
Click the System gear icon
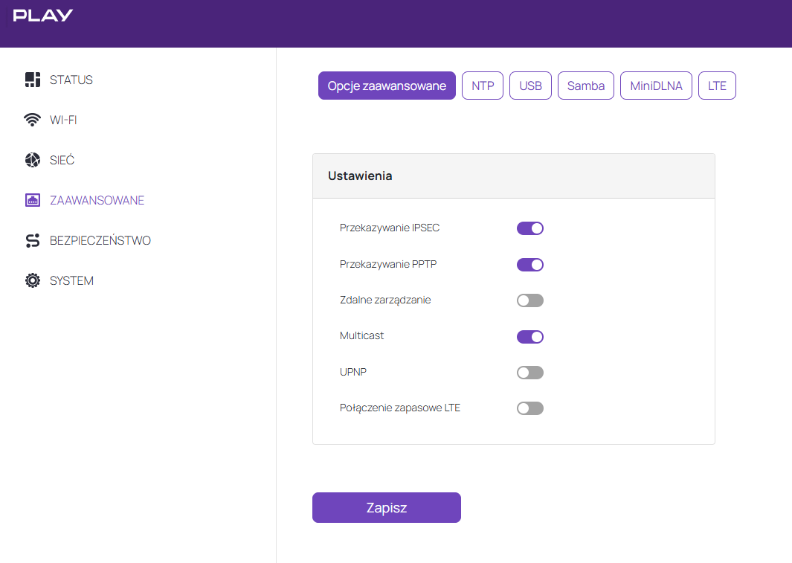[x=32, y=280]
